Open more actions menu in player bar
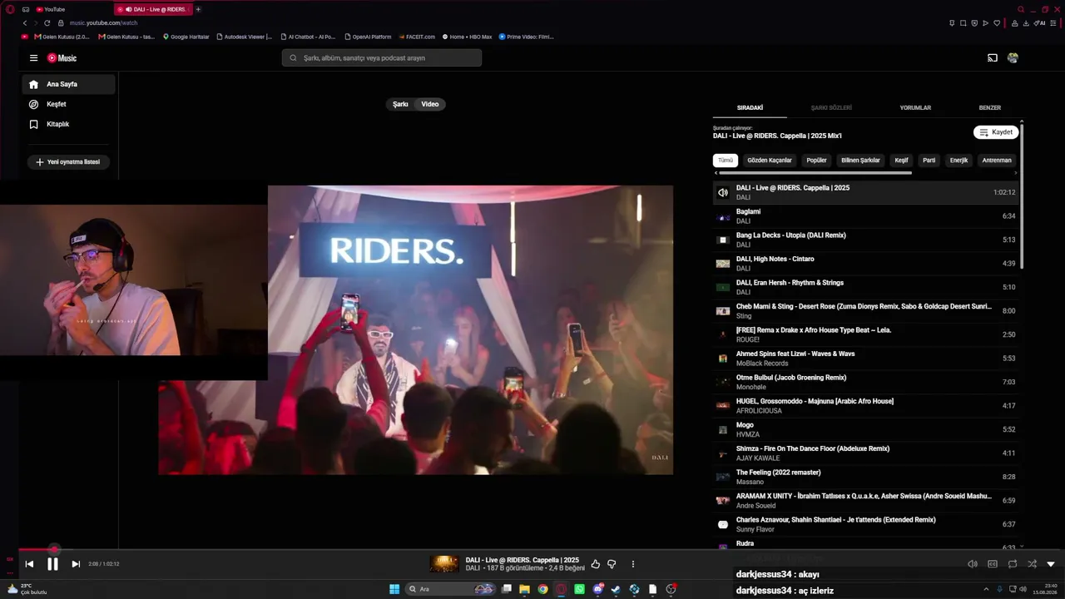The image size is (1065, 599). click(x=633, y=564)
